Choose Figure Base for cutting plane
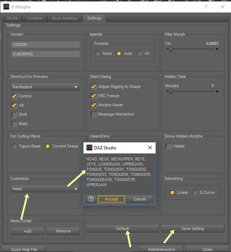The width and height of the screenshot is (231, 252). pyautogui.click(x=14, y=146)
